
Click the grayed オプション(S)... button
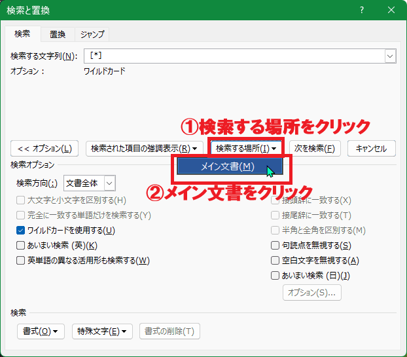[x=311, y=293]
